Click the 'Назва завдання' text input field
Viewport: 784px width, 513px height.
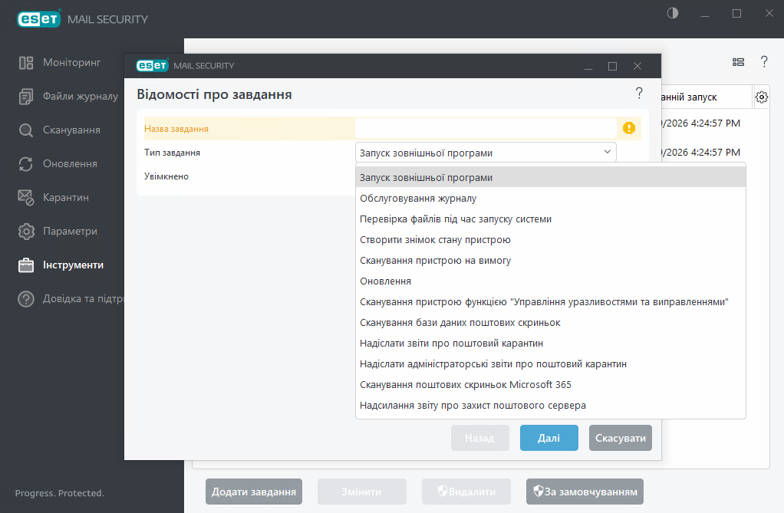[x=486, y=128]
